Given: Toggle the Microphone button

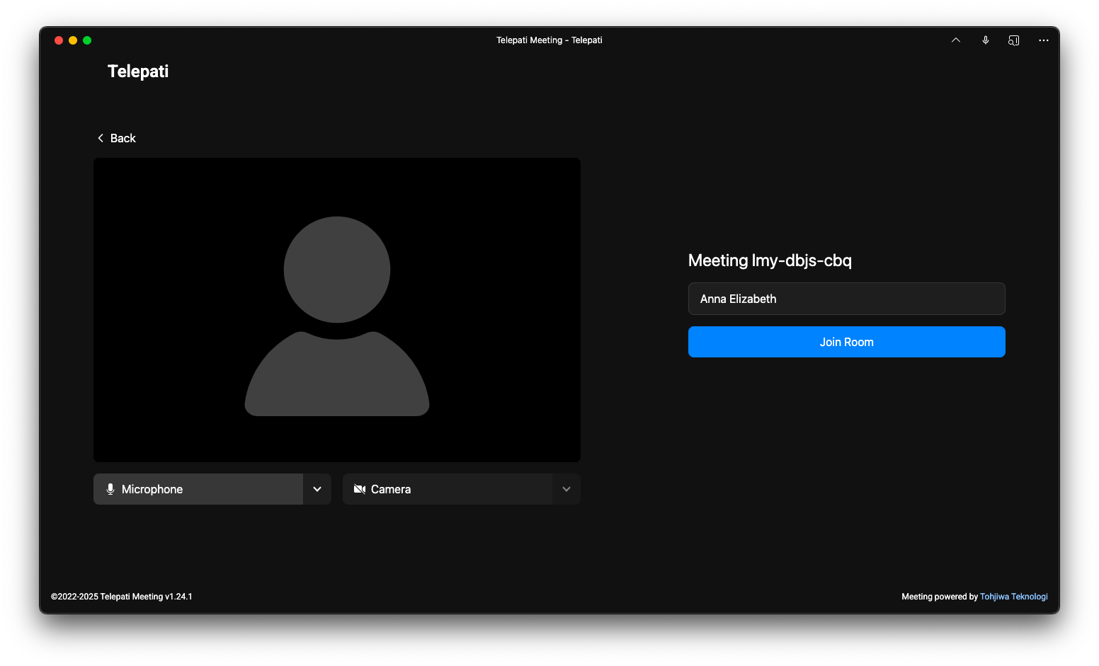Looking at the screenshot, I should pos(198,489).
